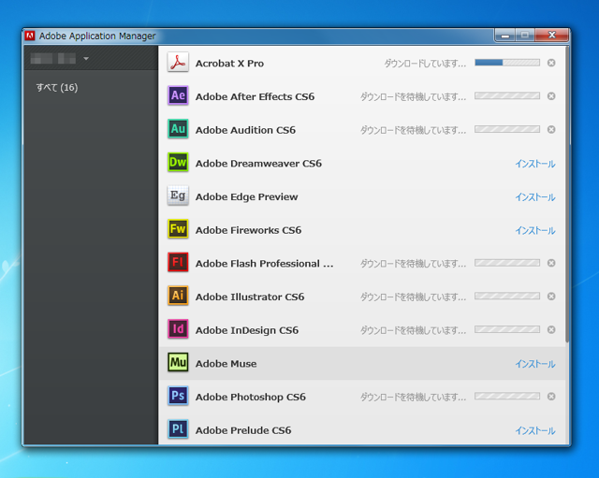Click the InDesign waiting-for-download status text
This screenshot has width=599, height=478.
pos(413,330)
